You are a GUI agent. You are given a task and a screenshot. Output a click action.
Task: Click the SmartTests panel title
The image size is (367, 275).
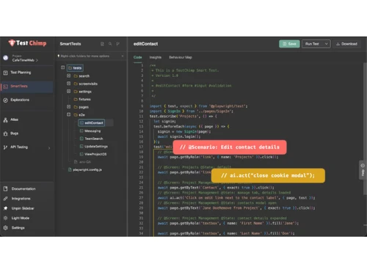pos(70,44)
